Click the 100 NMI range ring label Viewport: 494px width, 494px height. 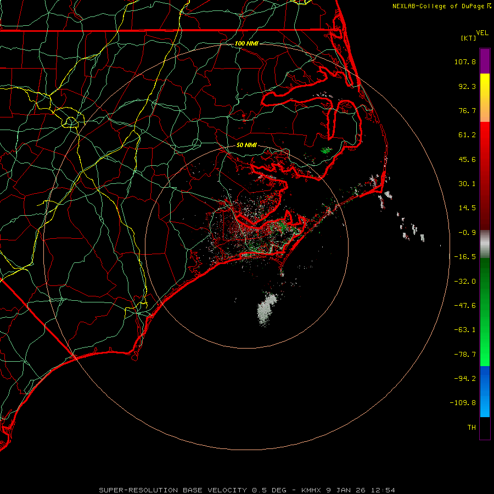[x=246, y=43]
